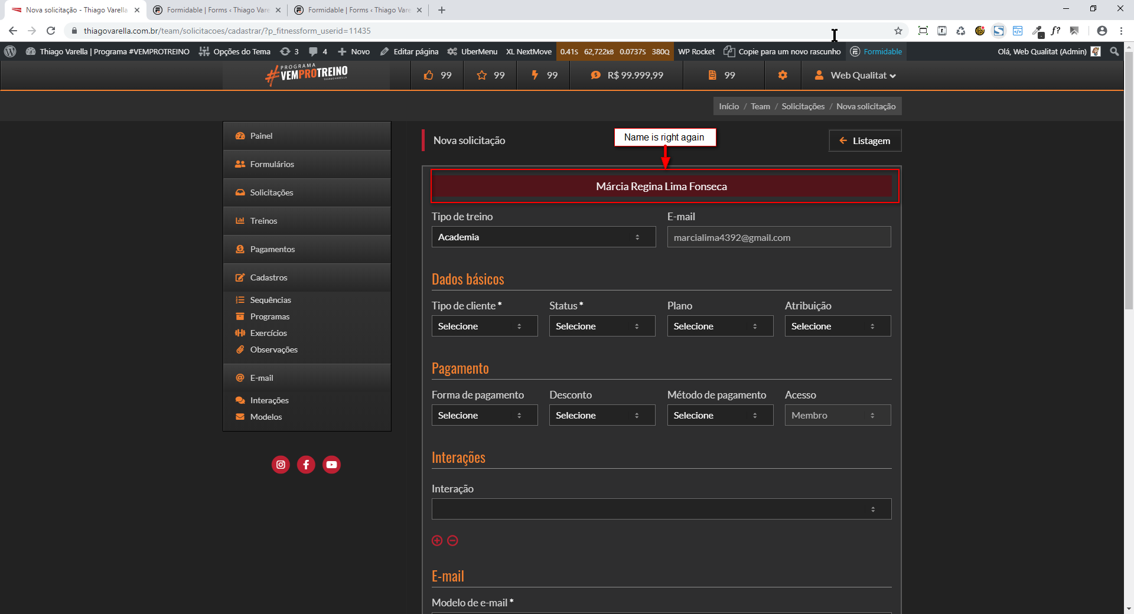
Task: Select the Método de pagamento dropdown
Action: [719, 416]
